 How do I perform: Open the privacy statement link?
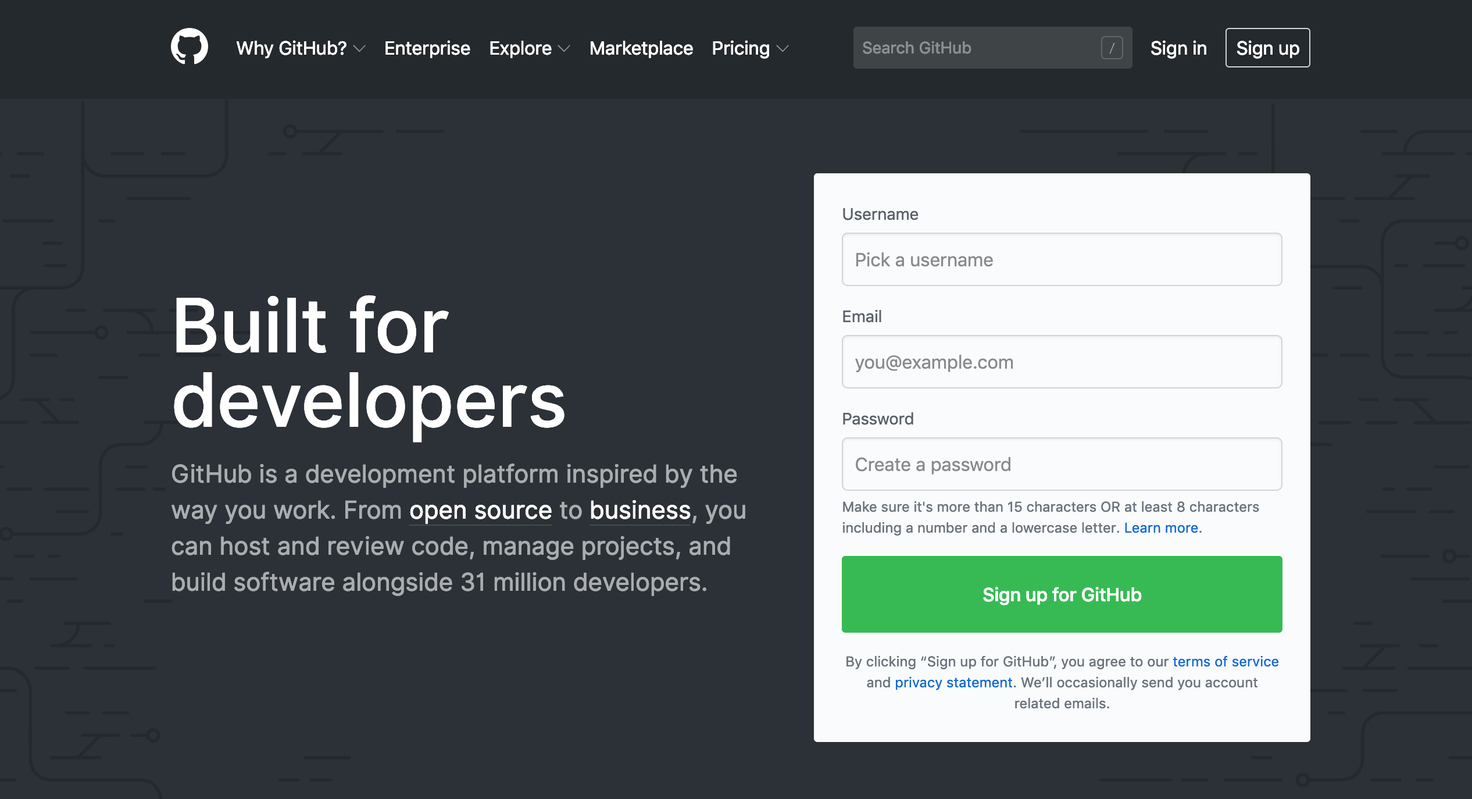(953, 682)
